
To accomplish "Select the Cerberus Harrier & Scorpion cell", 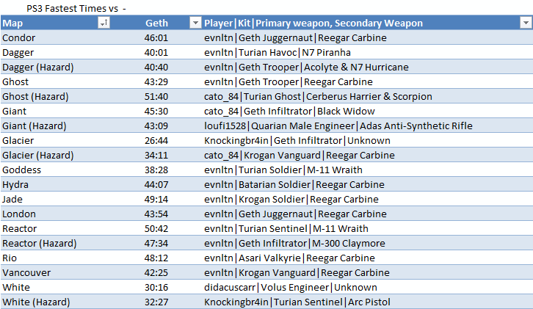I will coord(368,97).
